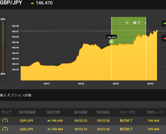Click the green arrow beside 146.444 in table
The image size is (166, 134).
pyautogui.click(x=49, y=121)
